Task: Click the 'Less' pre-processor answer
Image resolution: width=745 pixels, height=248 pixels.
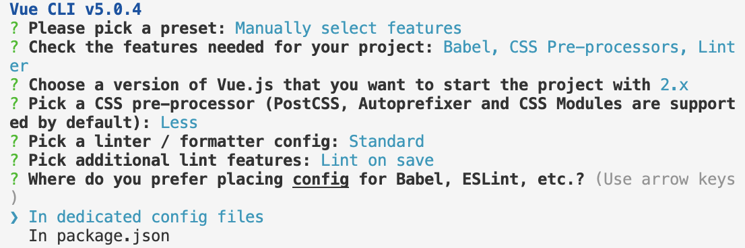Action: 179,123
